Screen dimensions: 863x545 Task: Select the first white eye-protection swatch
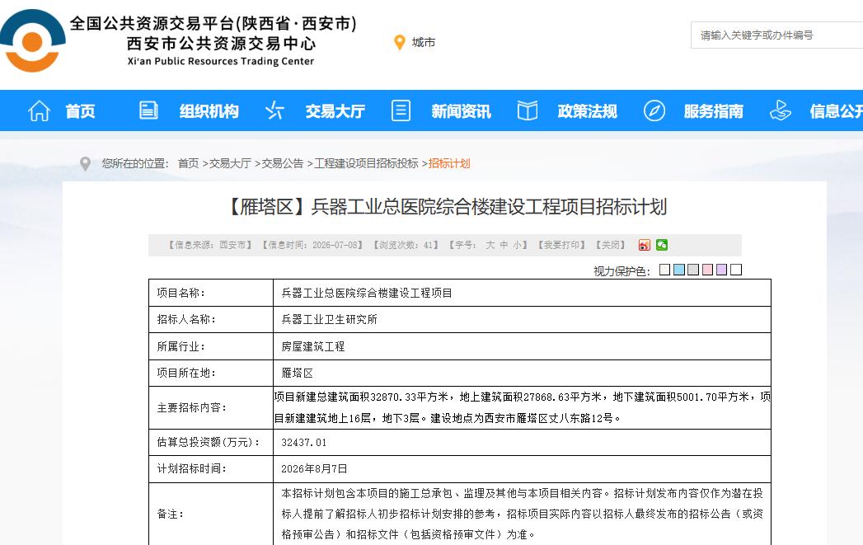[665, 270]
